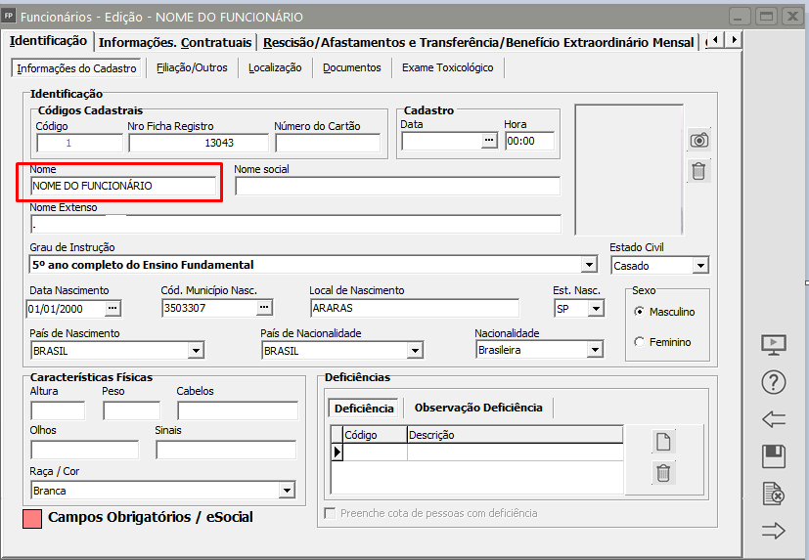Open the Filiação/Outros tab

192,67
